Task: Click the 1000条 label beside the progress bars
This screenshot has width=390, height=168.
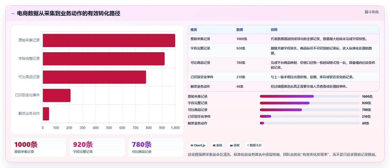Action: click(367, 96)
